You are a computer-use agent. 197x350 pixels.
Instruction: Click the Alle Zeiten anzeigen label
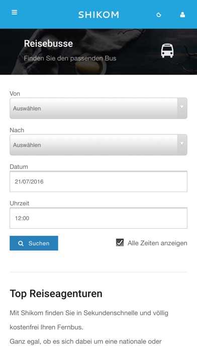coord(157,243)
